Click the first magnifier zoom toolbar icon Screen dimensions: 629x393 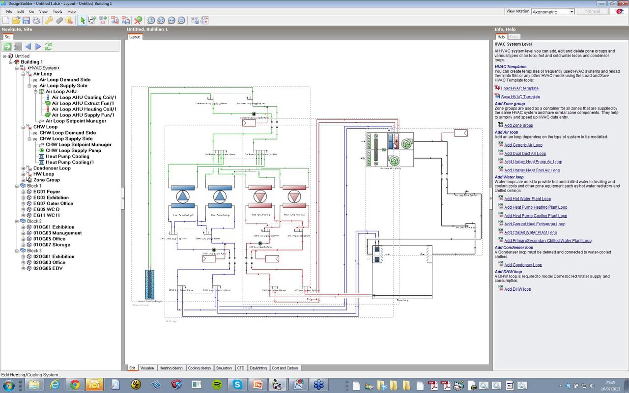[x=151, y=20]
